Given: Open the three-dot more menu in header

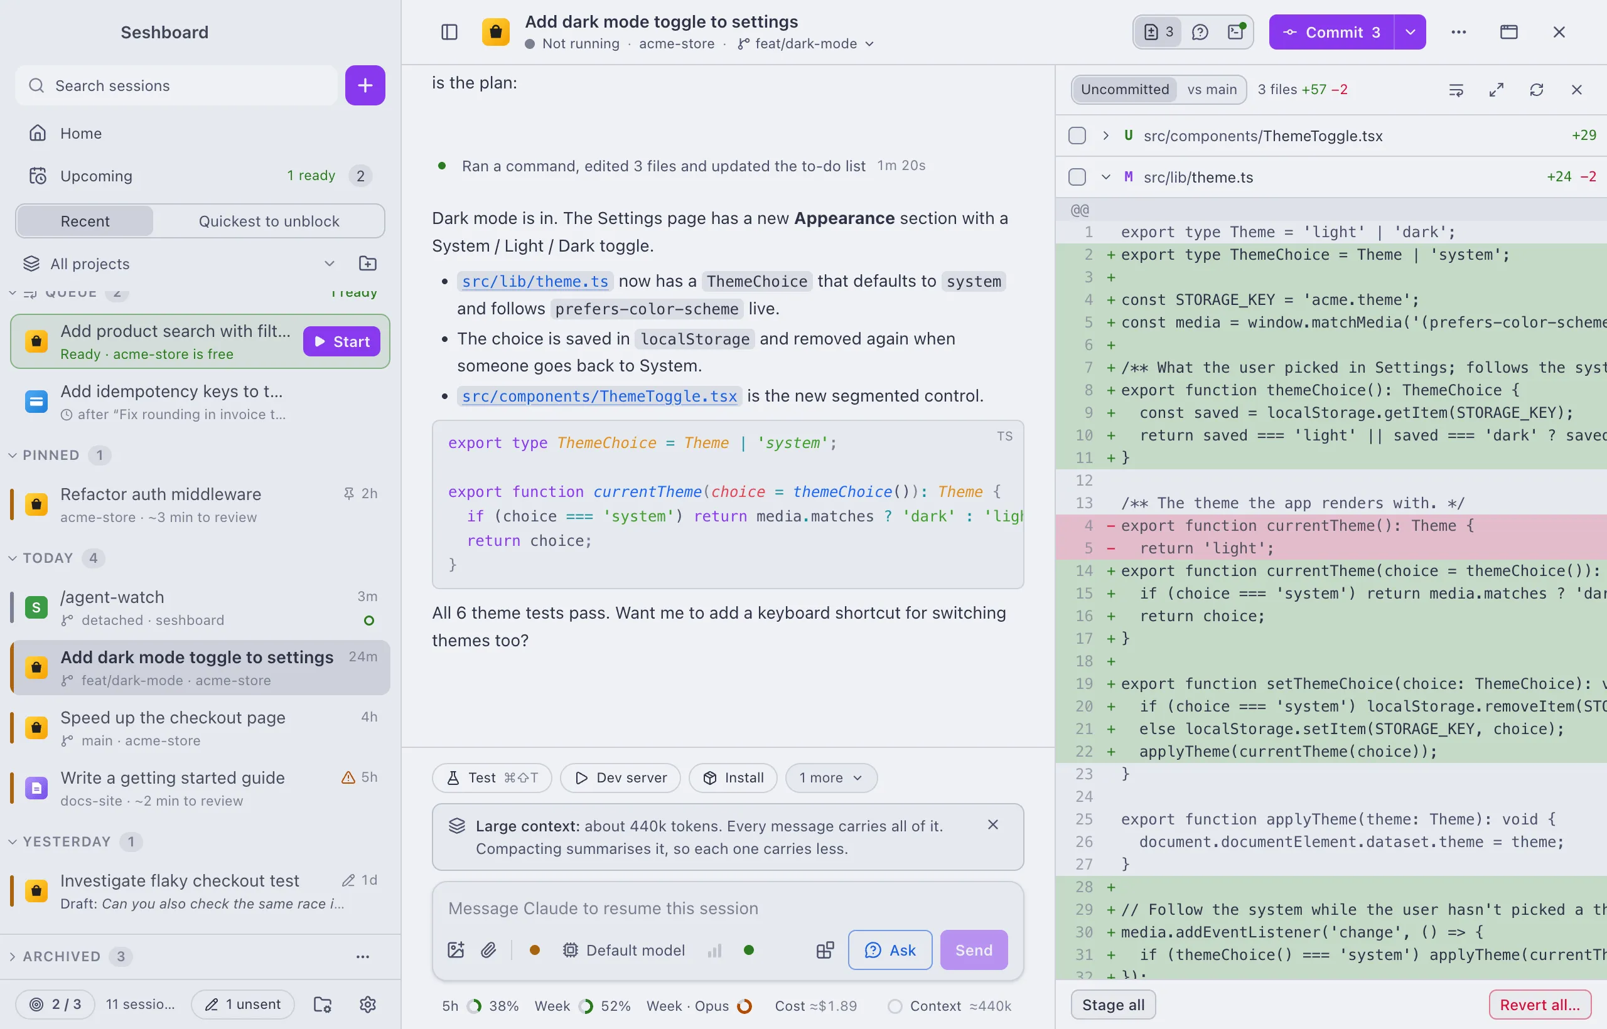Looking at the screenshot, I should [1459, 32].
